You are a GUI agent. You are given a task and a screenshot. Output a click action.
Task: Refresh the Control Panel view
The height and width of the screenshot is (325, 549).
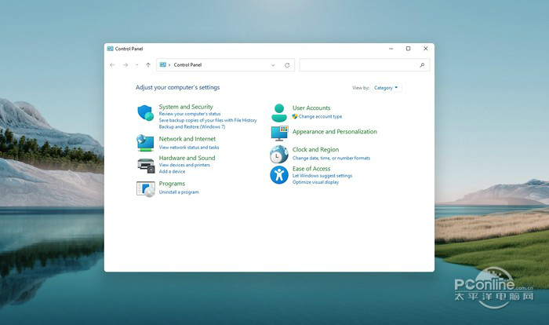click(x=287, y=65)
